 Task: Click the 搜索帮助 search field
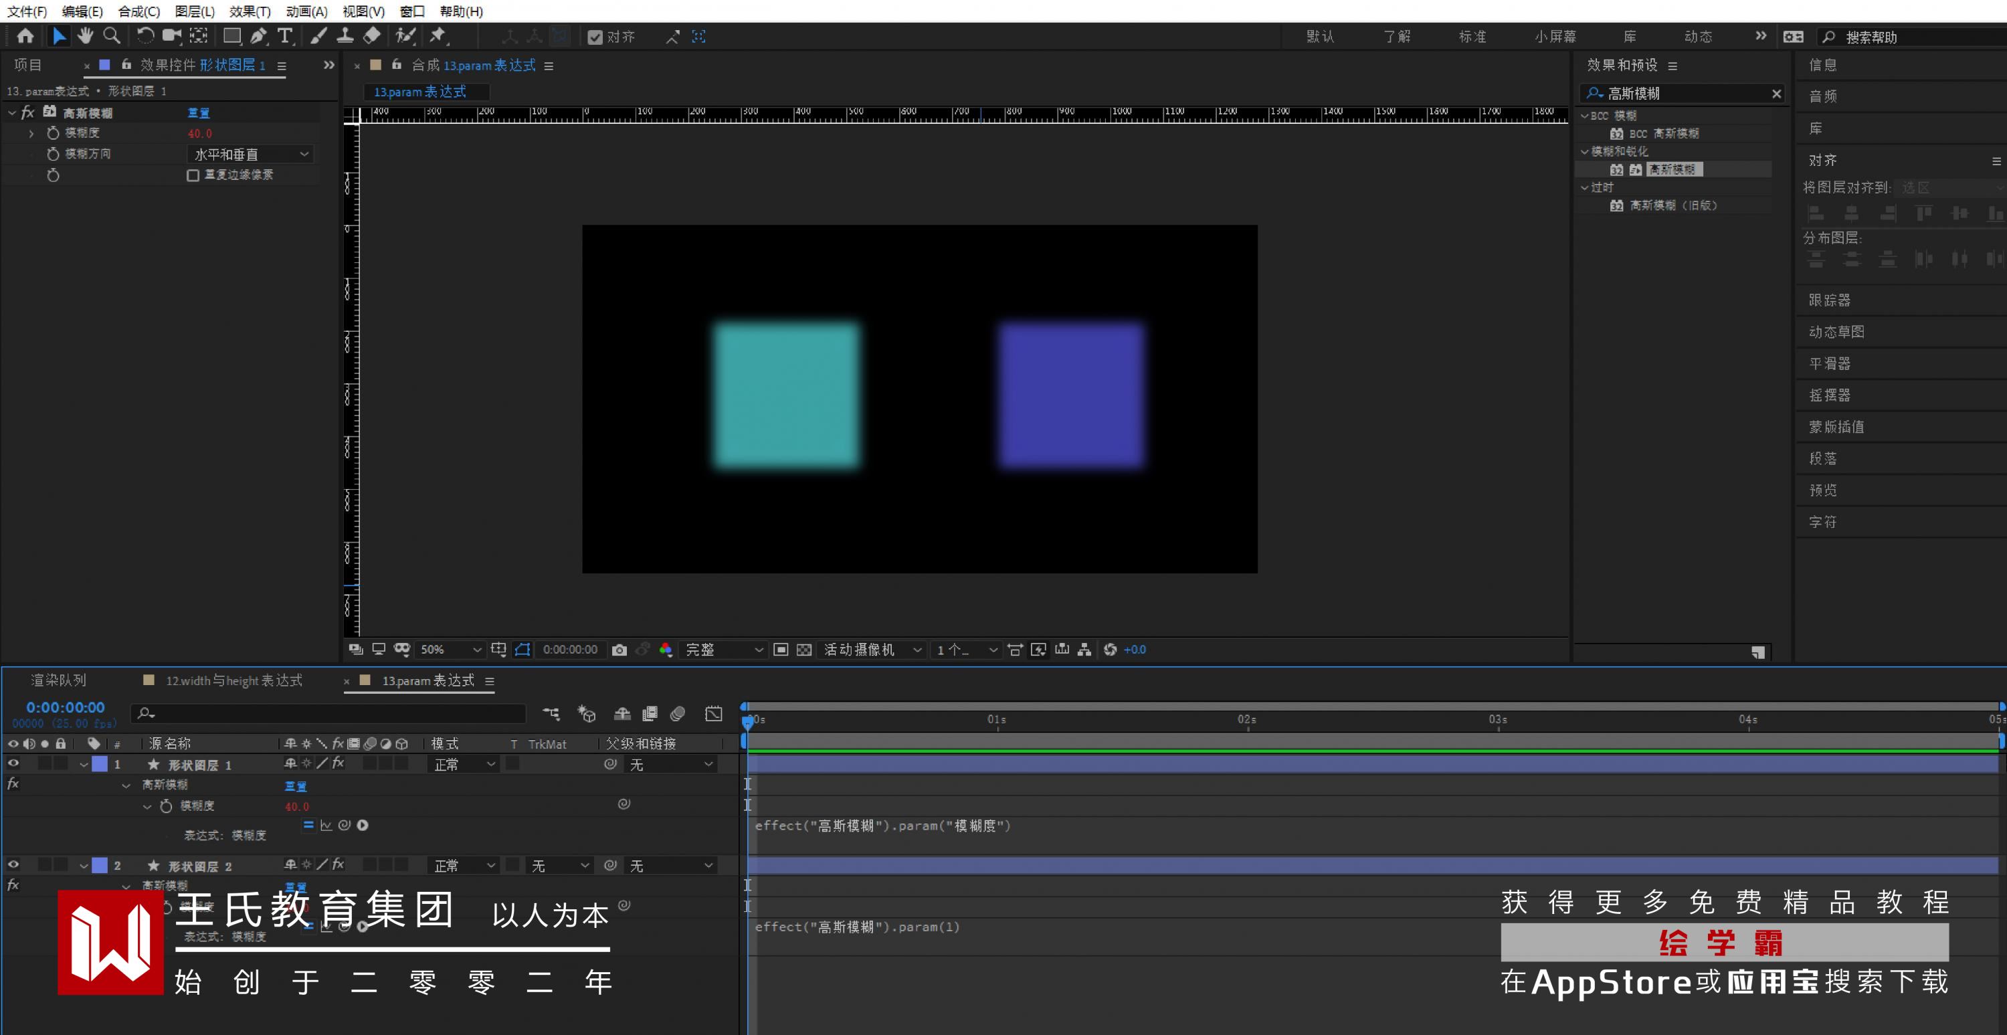pos(1913,37)
